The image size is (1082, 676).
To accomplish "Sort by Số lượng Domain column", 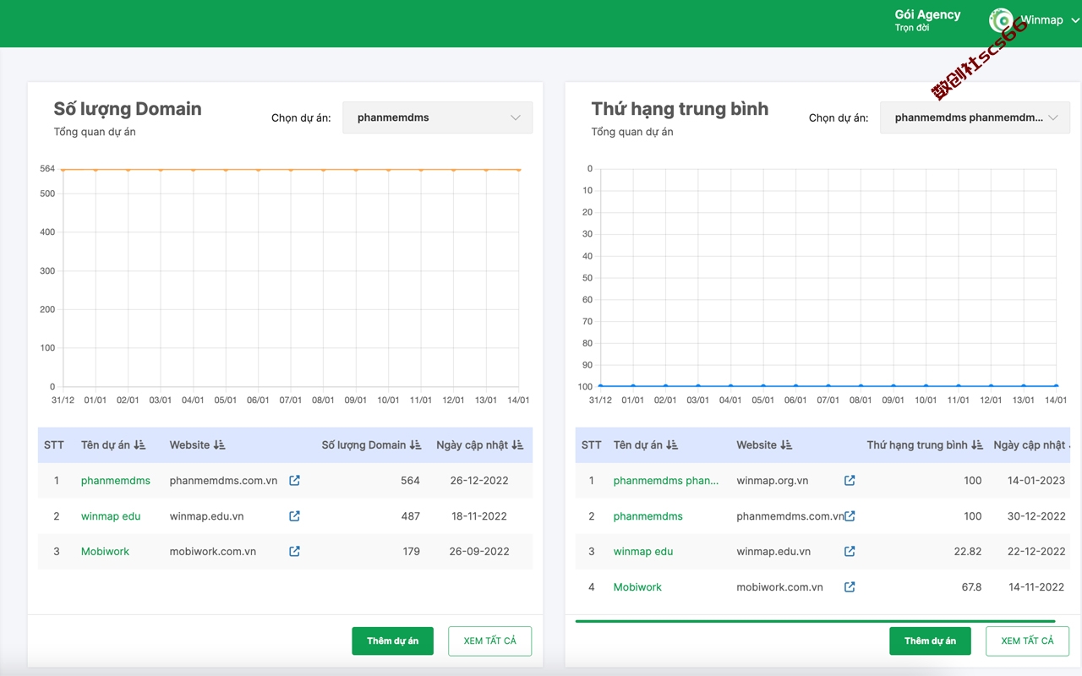I will tap(415, 444).
